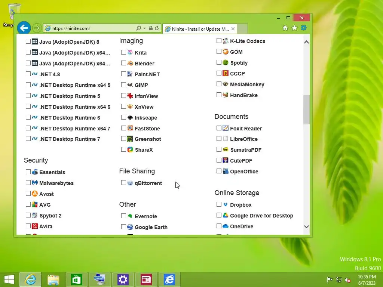
Task: Click the Spotify green icon
Action: pos(226,62)
